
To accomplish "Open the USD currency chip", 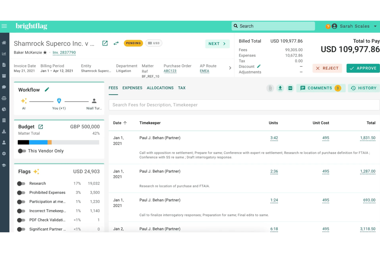I will [154, 43].
